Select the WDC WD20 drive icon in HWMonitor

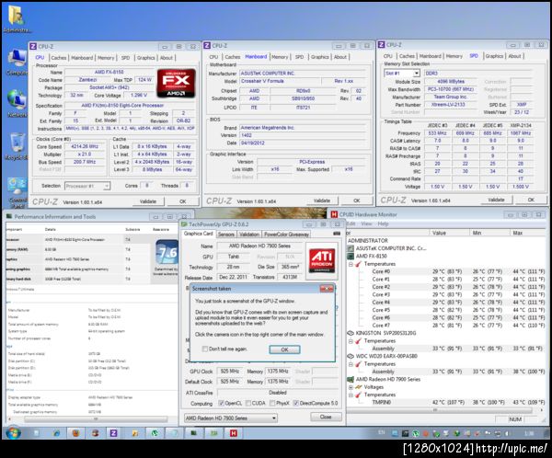point(351,356)
